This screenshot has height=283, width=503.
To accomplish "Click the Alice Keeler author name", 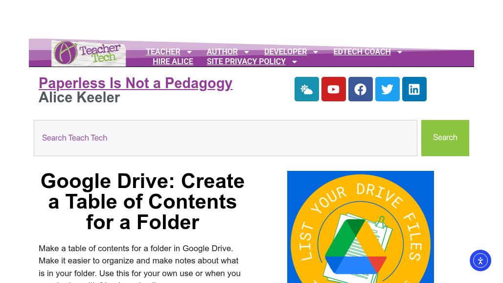I will coord(79,97).
